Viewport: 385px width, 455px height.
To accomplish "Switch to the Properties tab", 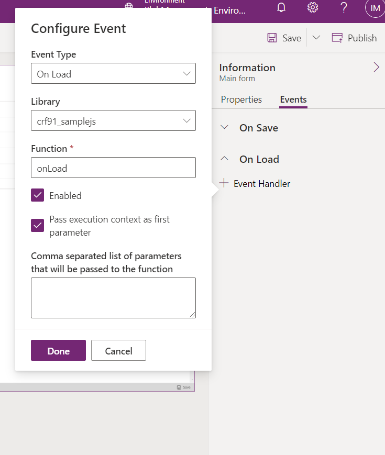I will click(241, 99).
